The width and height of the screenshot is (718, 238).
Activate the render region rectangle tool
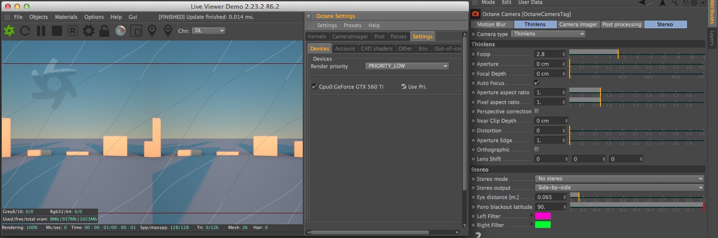tap(136, 31)
